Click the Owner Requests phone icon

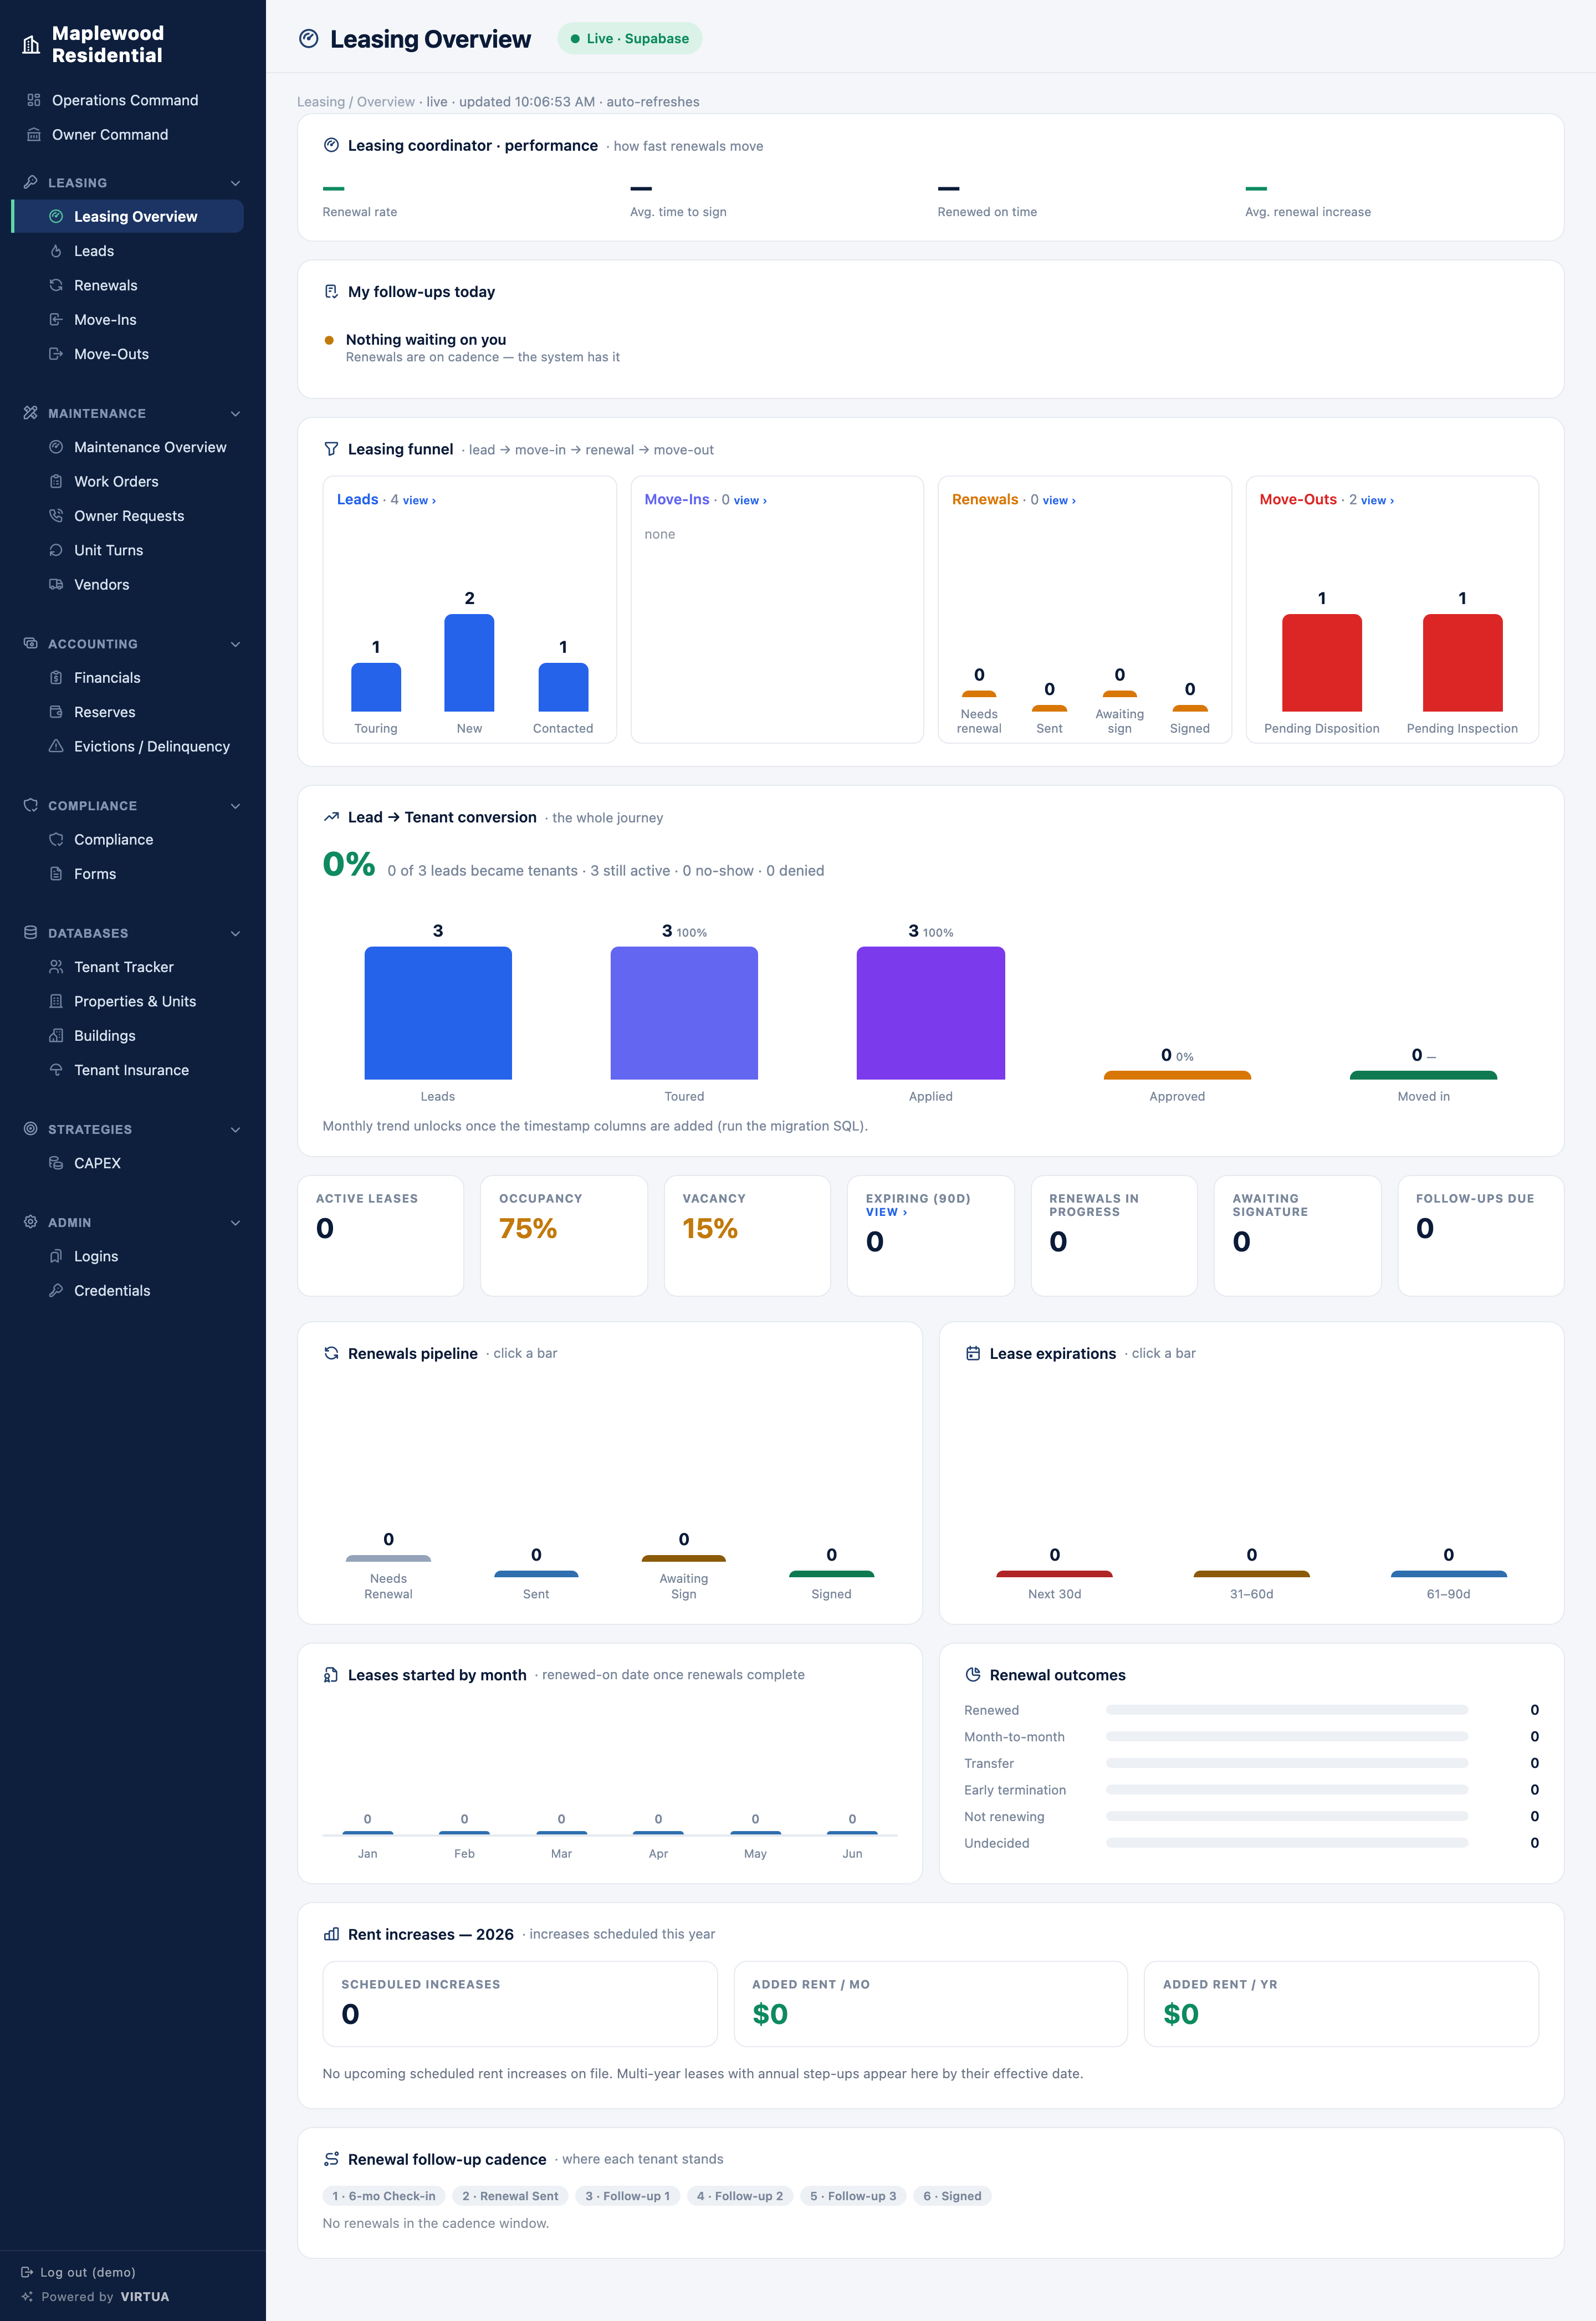pyautogui.click(x=56, y=516)
